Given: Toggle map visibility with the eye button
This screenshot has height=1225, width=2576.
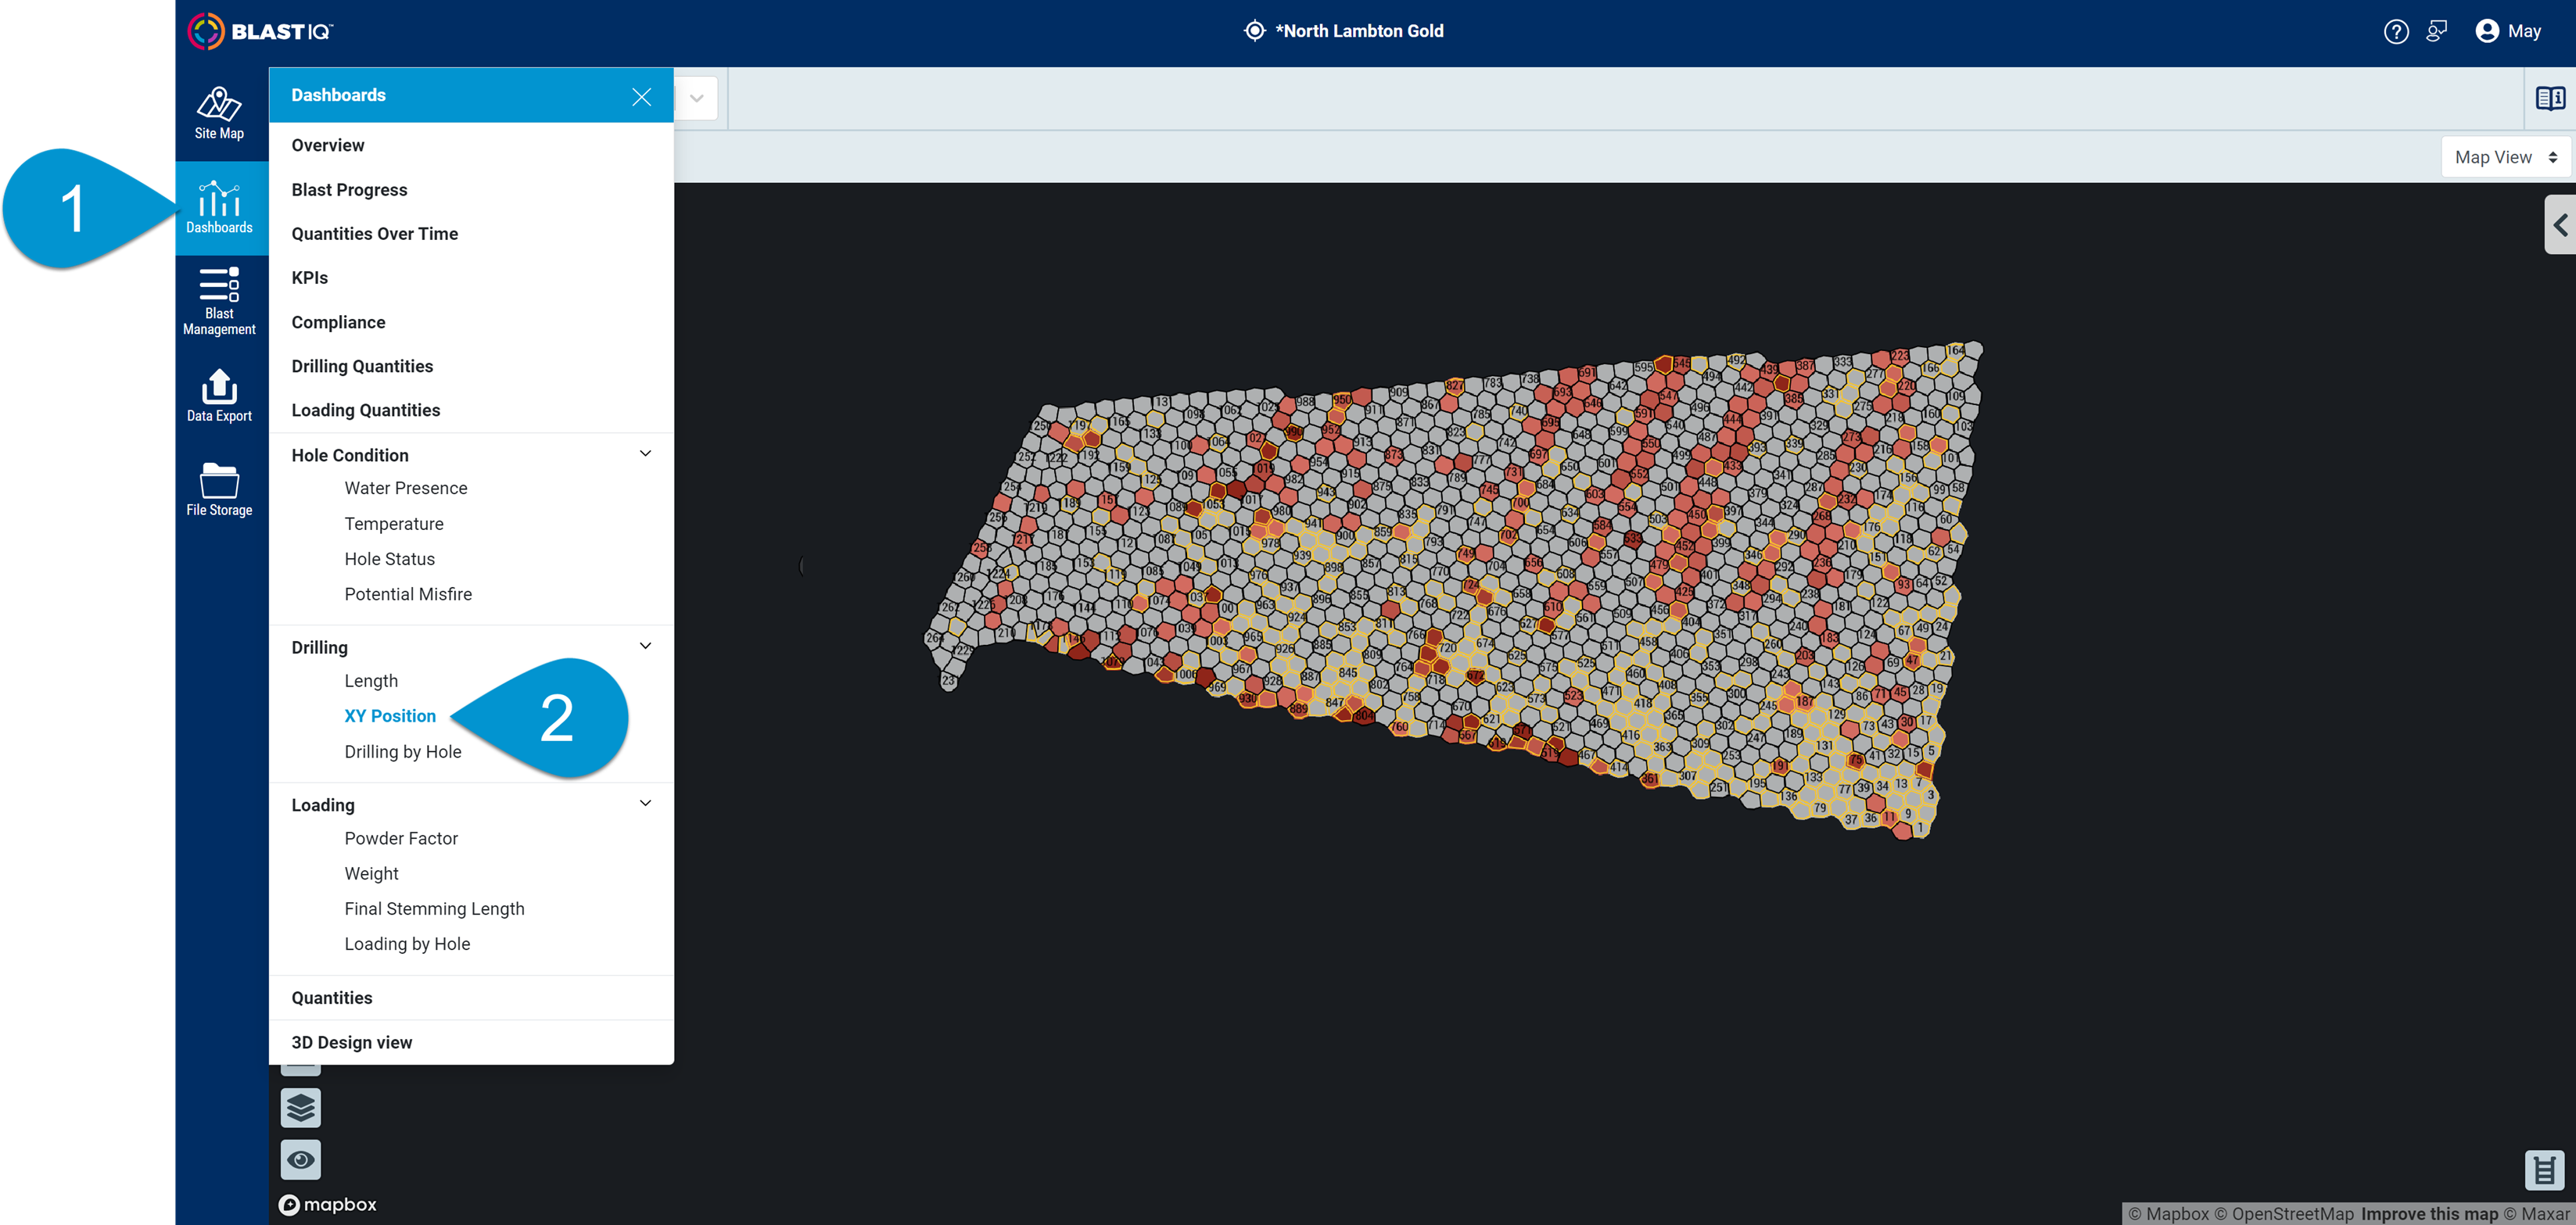Looking at the screenshot, I should click(300, 1159).
